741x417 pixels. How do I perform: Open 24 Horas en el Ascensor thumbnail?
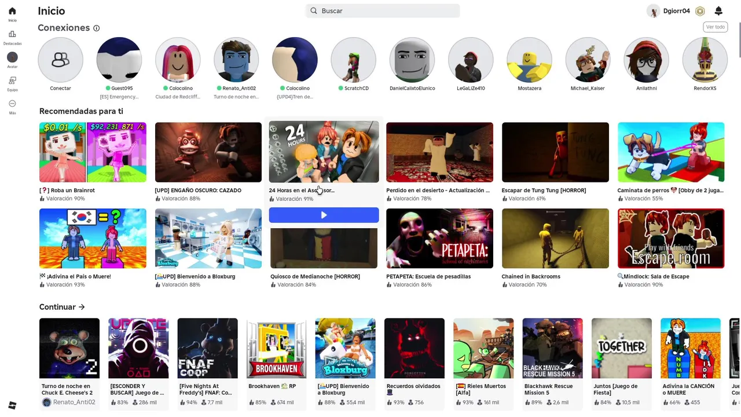[324, 152]
